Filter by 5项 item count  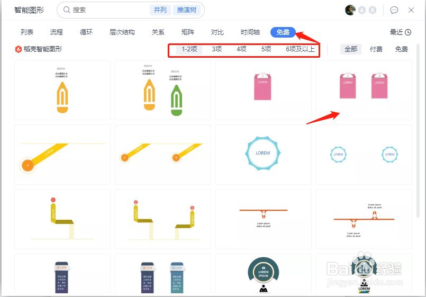pyautogui.click(x=266, y=49)
